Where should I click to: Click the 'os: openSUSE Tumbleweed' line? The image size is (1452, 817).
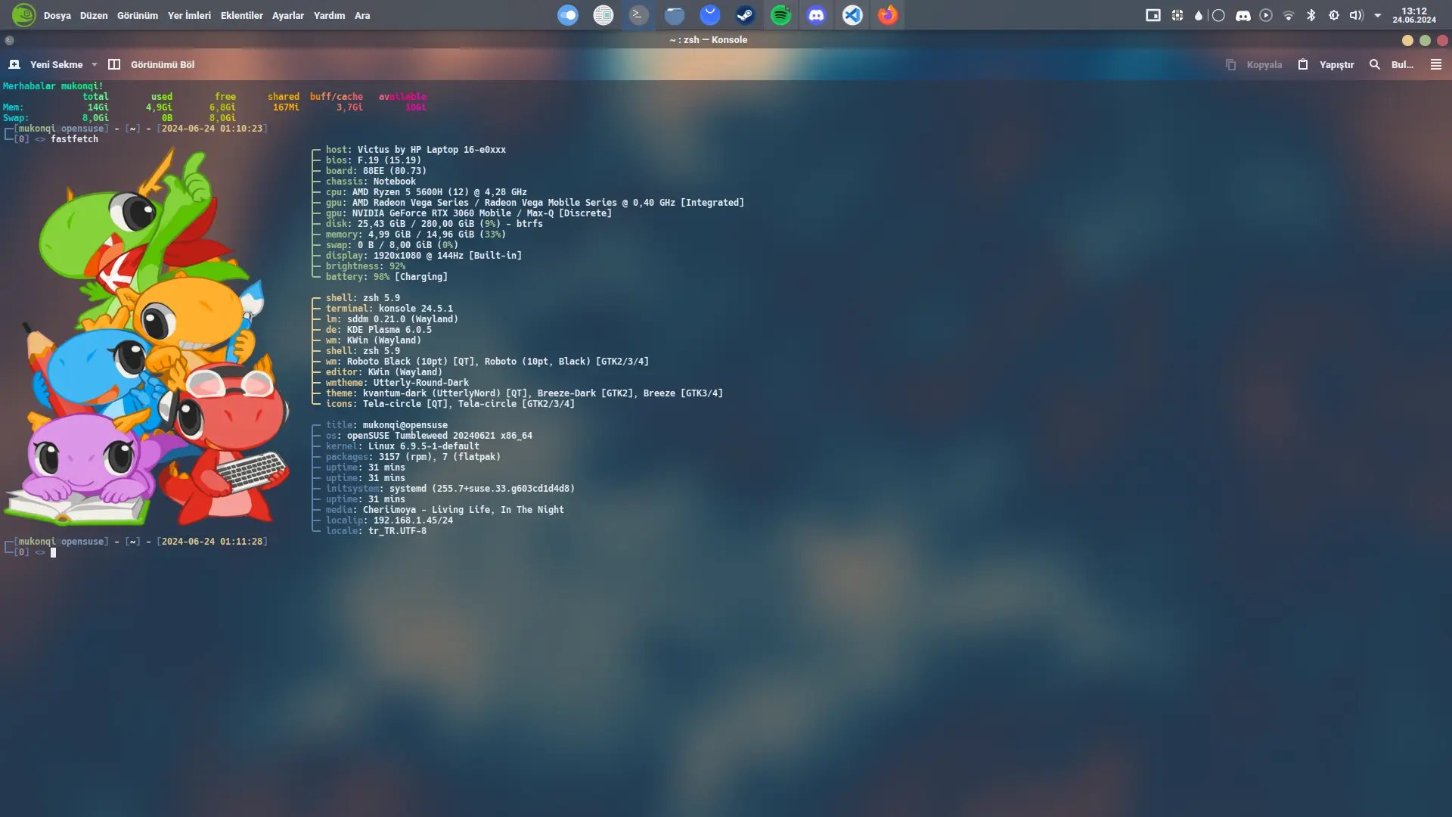pos(429,436)
